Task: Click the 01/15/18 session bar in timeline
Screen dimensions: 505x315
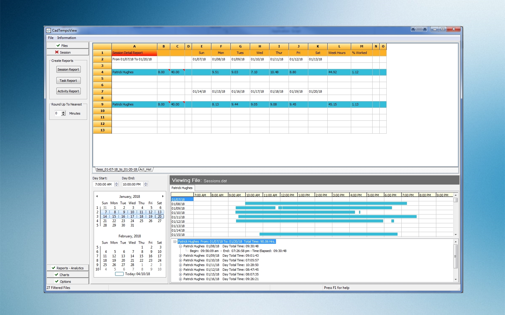Action: tap(329, 234)
